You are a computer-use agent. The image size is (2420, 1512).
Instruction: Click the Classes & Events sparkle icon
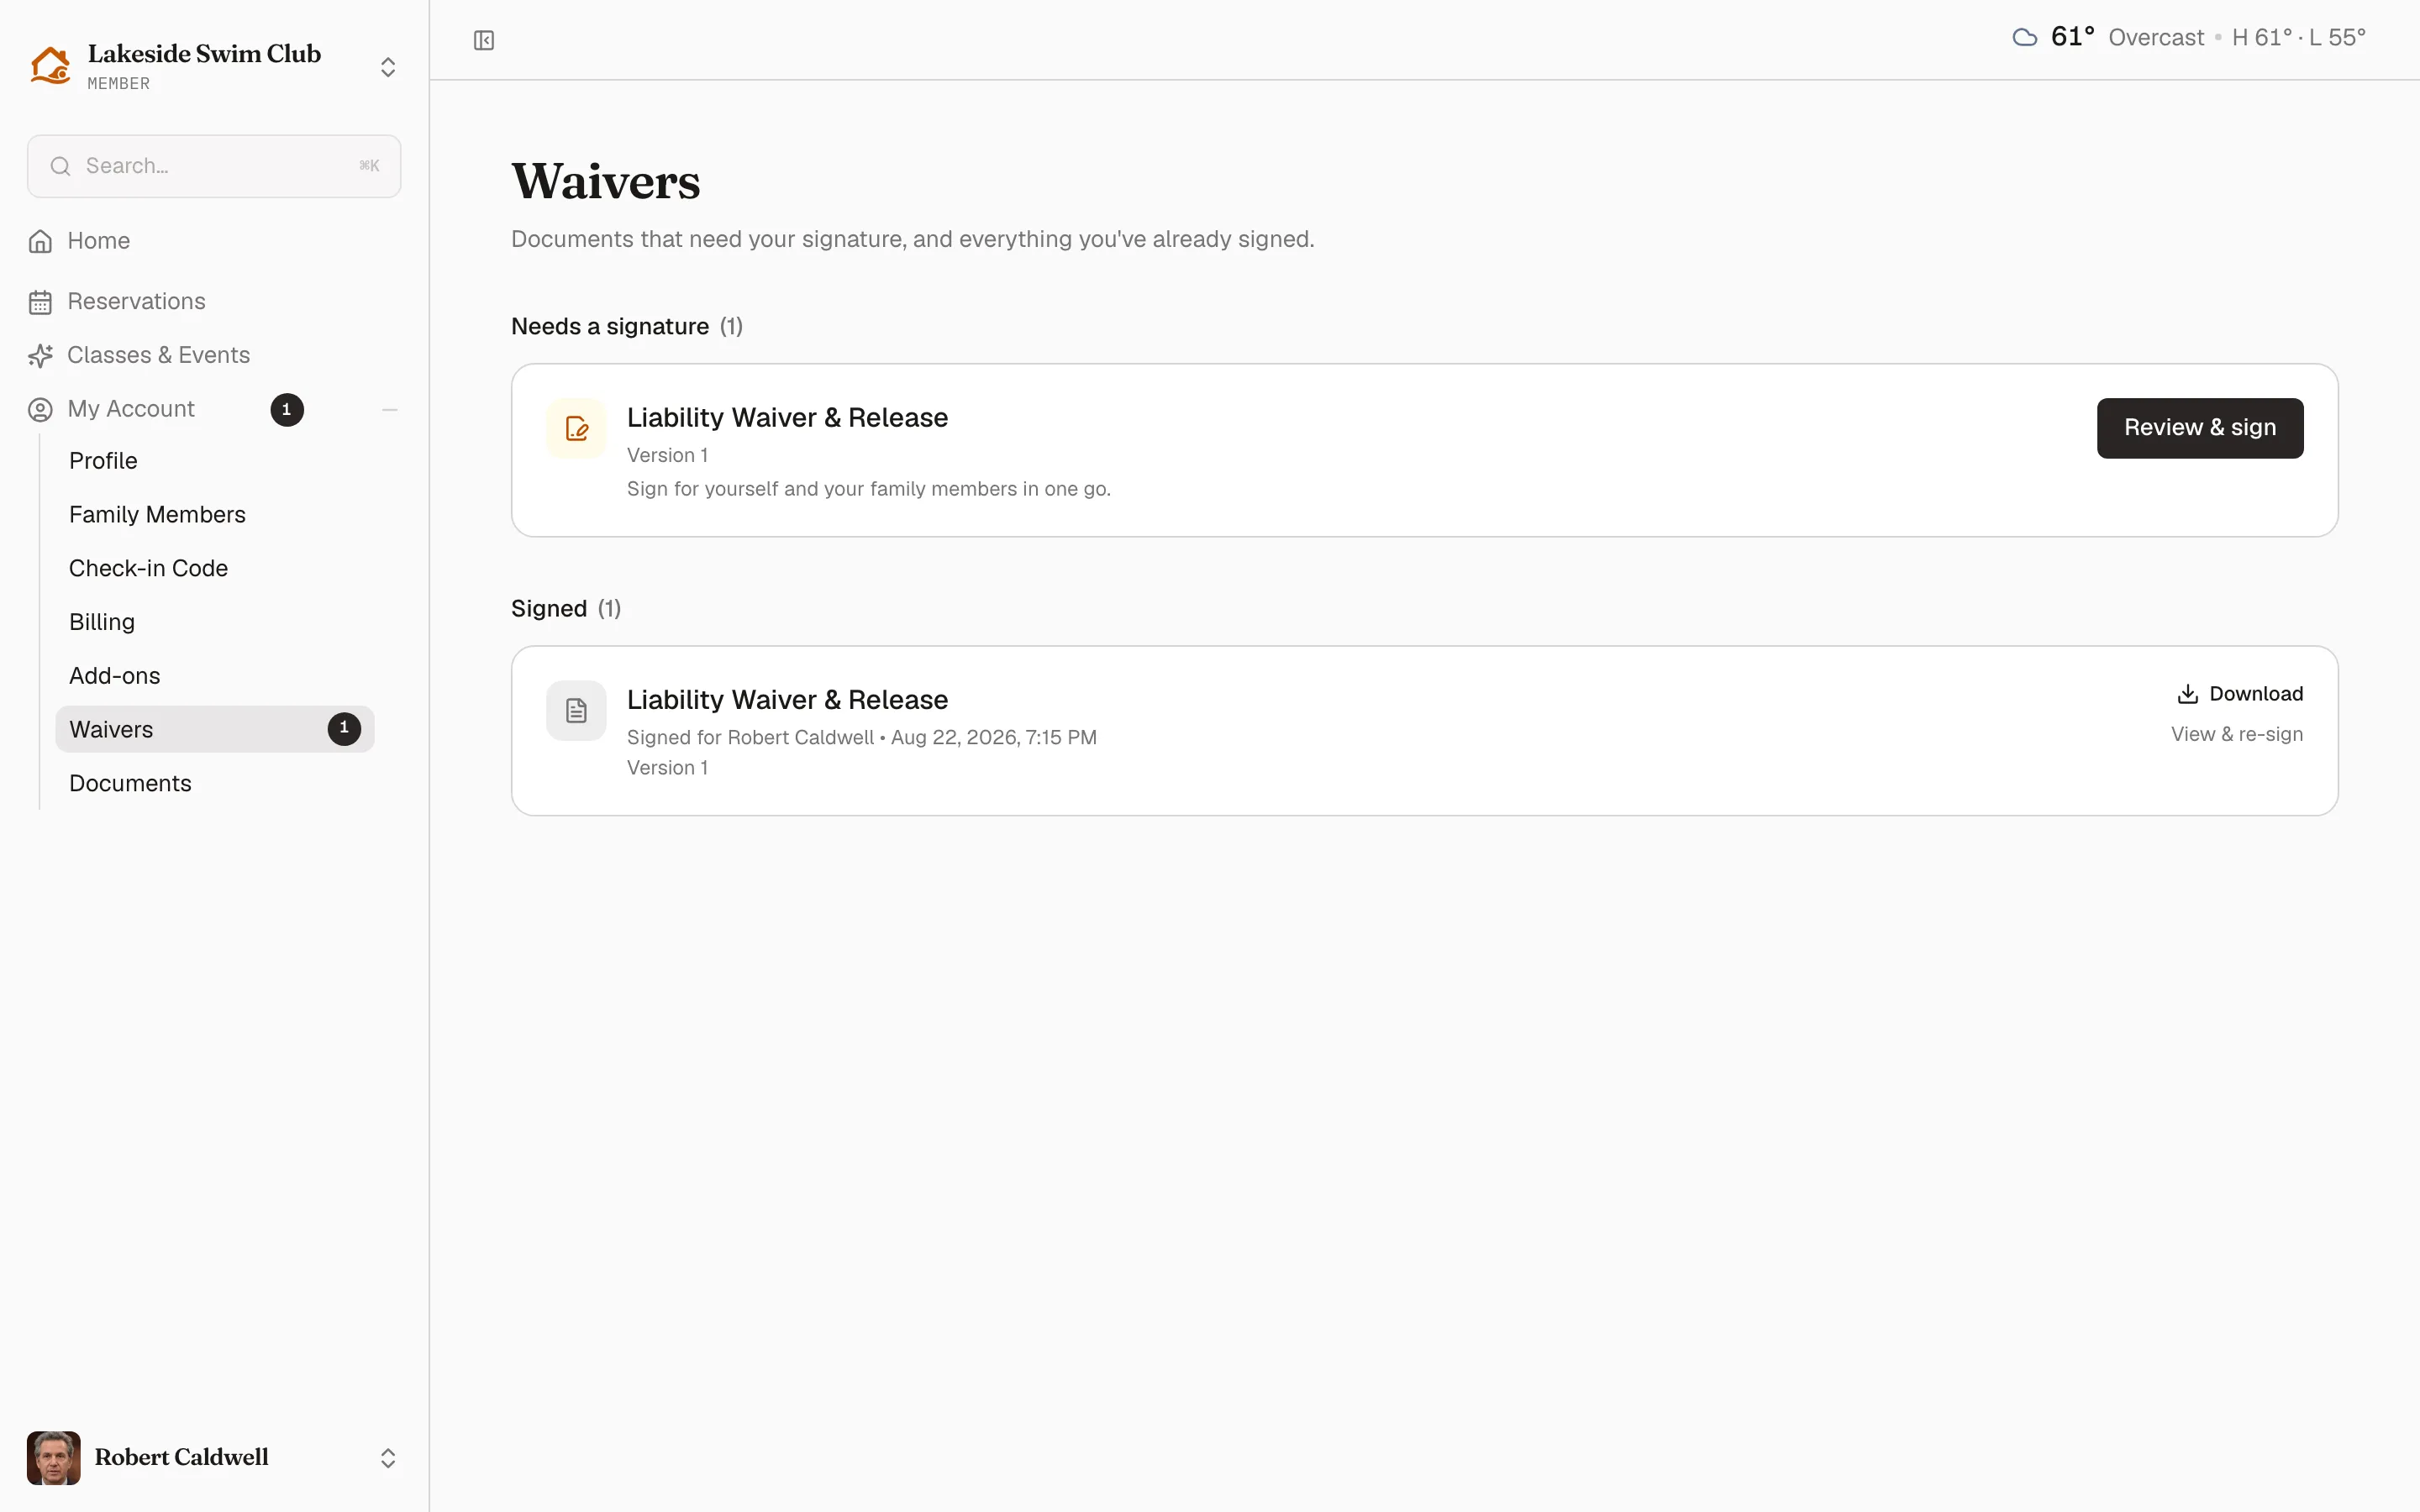click(x=40, y=355)
